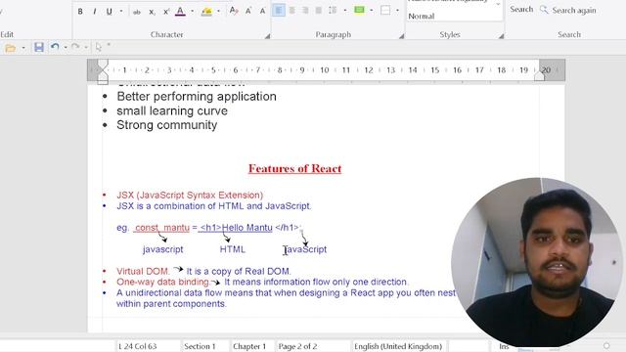Viewport: 626px width, 352px height.
Task: Toggle italic formatting
Action: click(x=94, y=12)
